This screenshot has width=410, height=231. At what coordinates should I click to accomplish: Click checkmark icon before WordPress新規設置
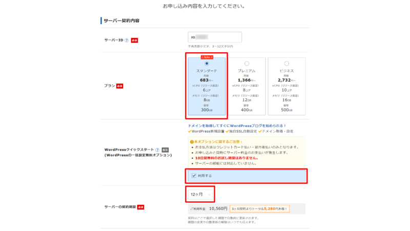(190, 132)
